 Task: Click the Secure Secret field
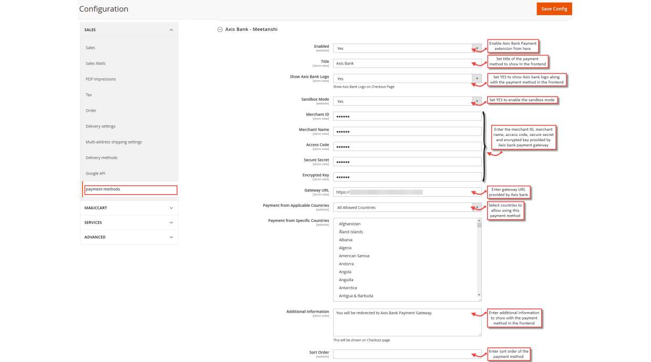coord(407,162)
